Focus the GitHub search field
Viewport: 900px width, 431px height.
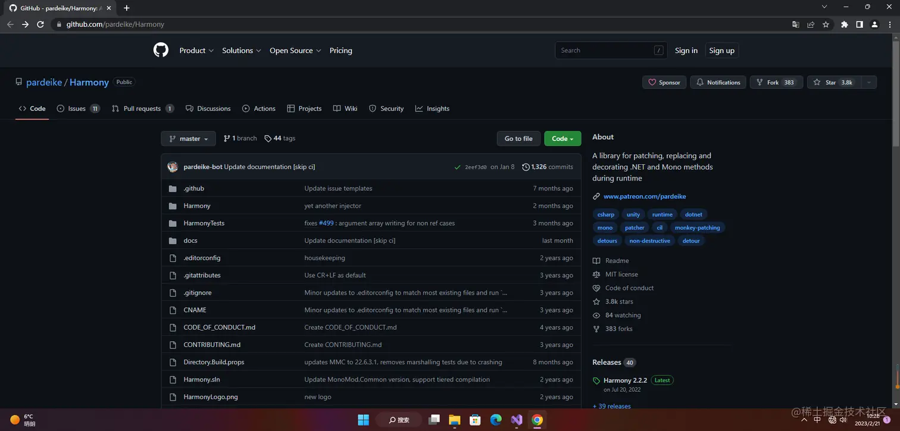pyautogui.click(x=612, y=51)
